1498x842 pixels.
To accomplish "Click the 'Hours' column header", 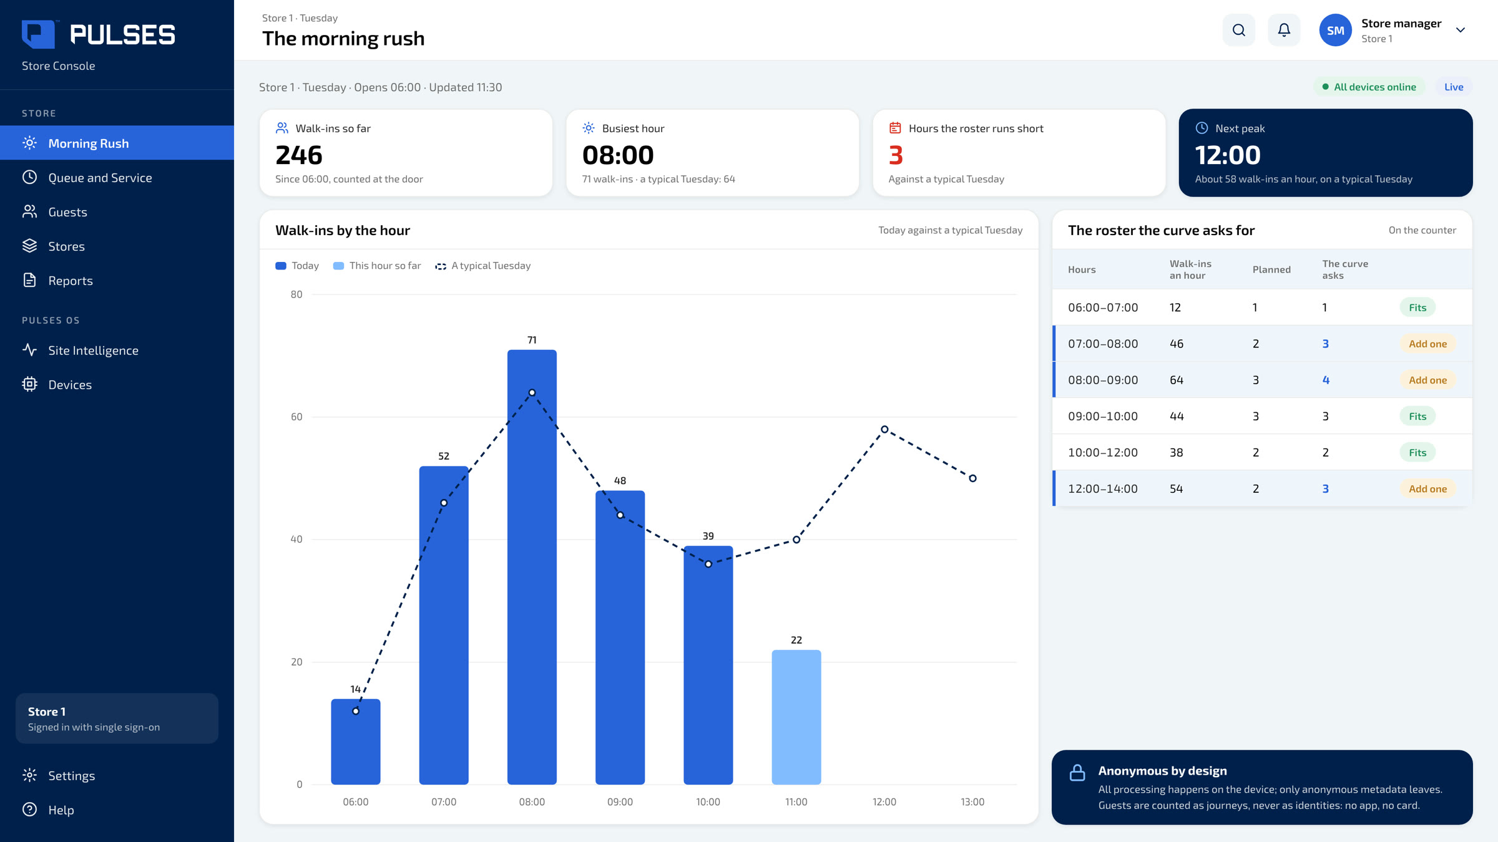I will tap(1082, 269).
